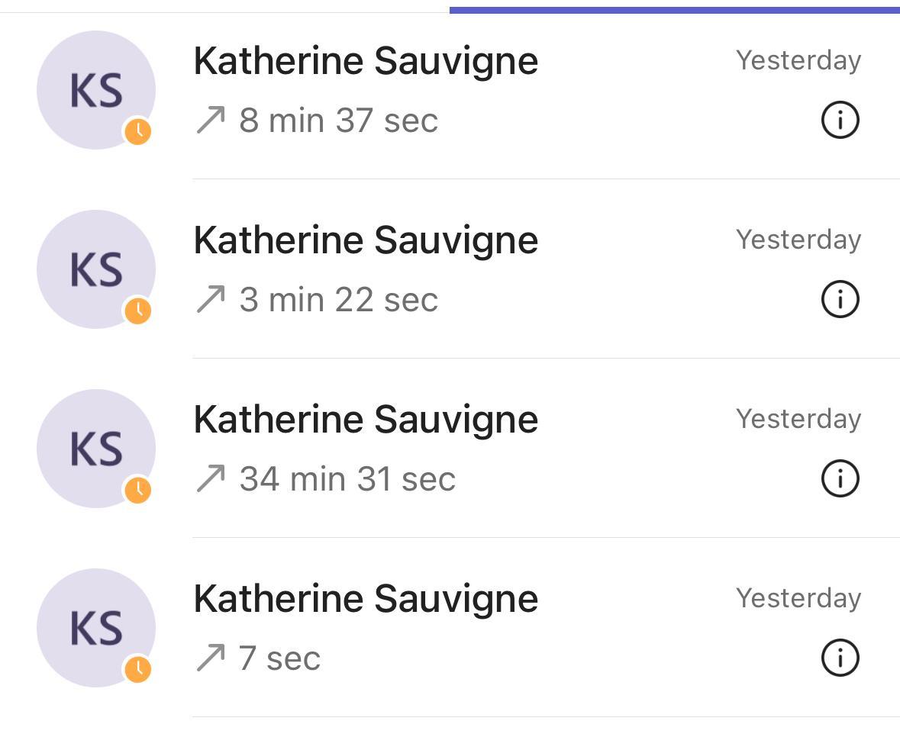900x737 pixels.
Task: Open info for the 8 min 37 sec call
Action: (840, 121)
